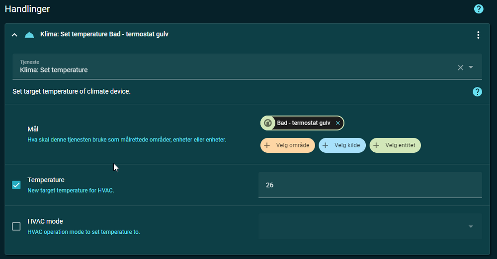Click the action title Klima: Set temperature Bad
497x259 pixels.
coord(104,35)
